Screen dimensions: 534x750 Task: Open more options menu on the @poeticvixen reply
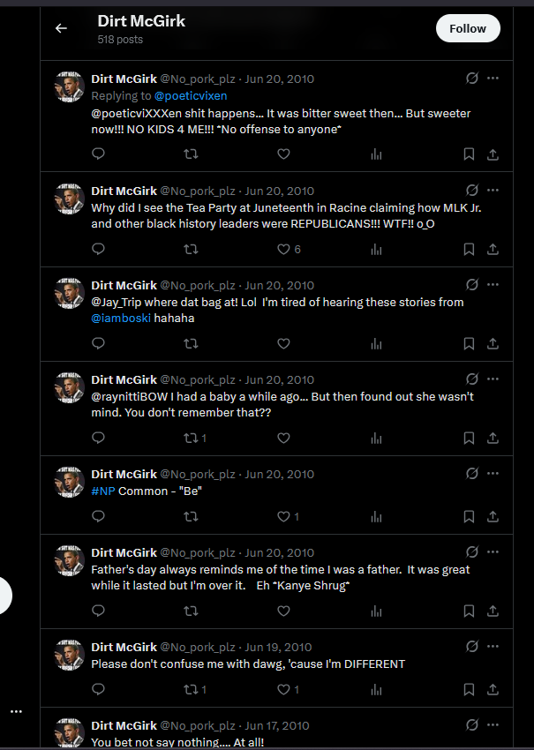[493, 78]
